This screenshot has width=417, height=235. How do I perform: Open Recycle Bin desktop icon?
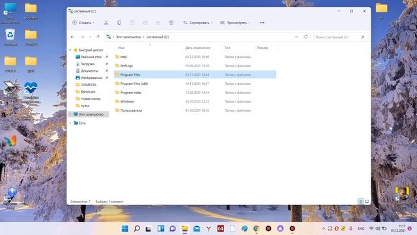coord(10,37)
